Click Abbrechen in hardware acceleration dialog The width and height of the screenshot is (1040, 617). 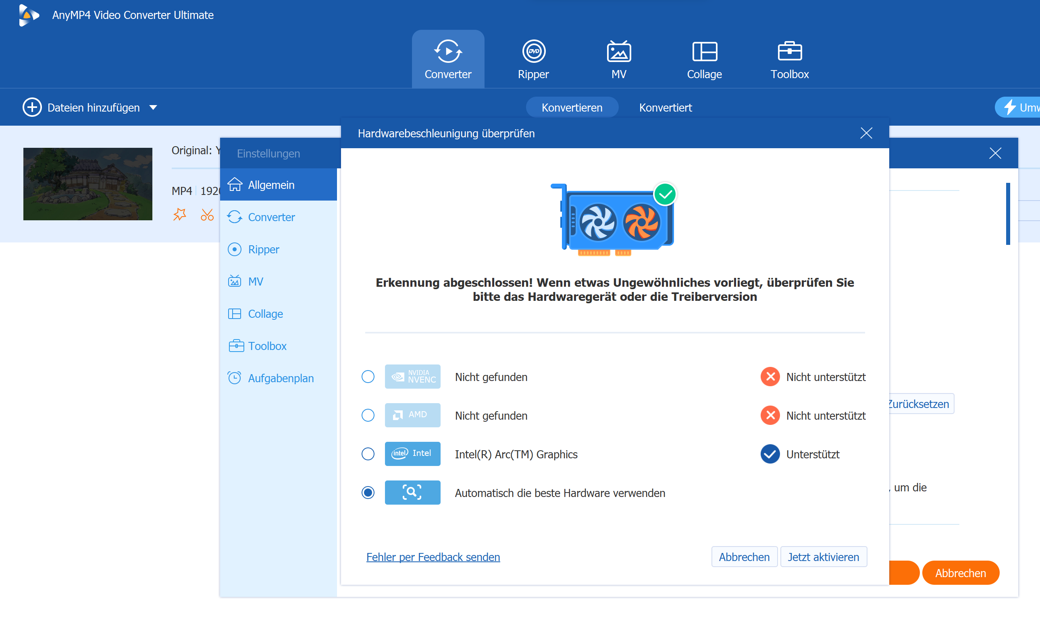[x=744, y=557]
